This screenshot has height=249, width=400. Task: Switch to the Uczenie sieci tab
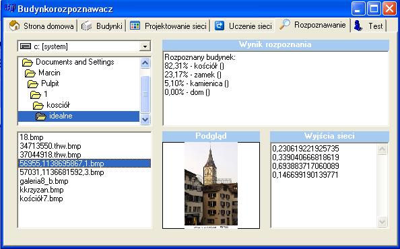pyautogui.click(x=242, y=26)
